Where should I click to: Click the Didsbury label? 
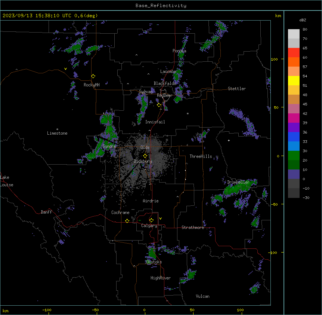[x=143, y=161]
